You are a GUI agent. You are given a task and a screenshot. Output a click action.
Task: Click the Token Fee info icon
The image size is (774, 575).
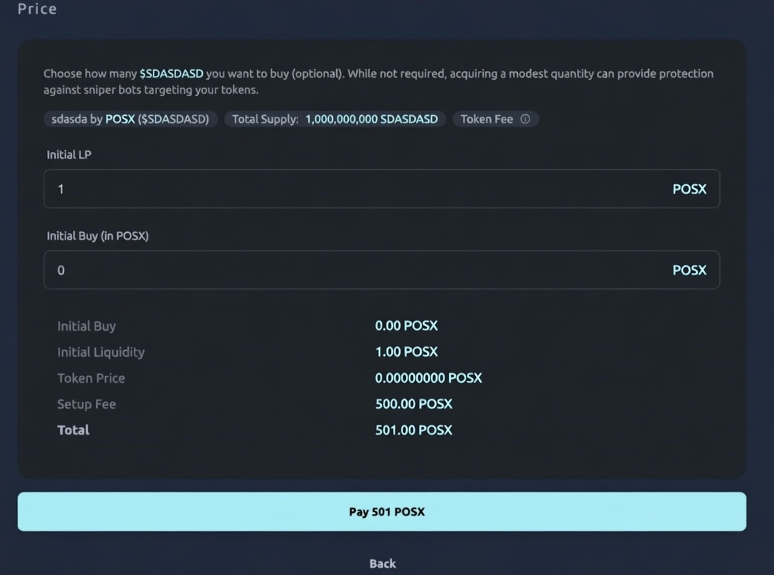pos(525,119)
